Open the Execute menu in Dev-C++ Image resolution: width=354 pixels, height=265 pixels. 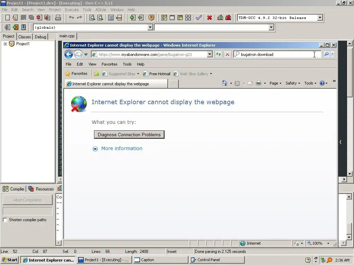pos(72,10)
